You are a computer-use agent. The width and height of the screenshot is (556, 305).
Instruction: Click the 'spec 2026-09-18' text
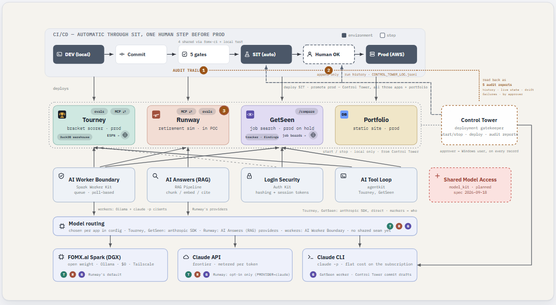click(x=470, y=193)
